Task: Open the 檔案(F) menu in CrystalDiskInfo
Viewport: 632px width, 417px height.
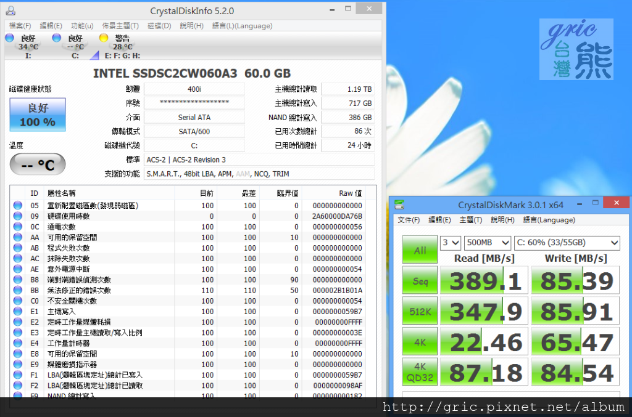Action: [20, 26]
